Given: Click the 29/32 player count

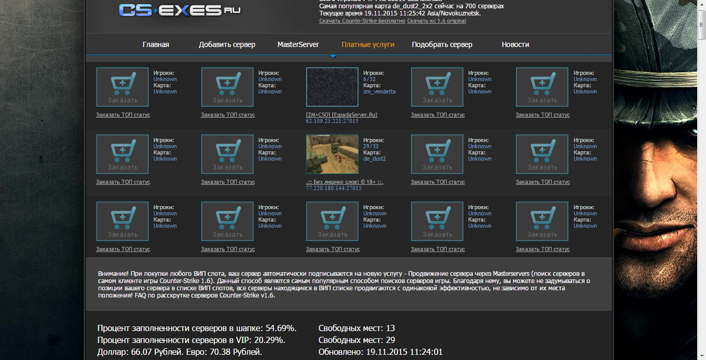Looking at the screenshot, I should (371, 146).
